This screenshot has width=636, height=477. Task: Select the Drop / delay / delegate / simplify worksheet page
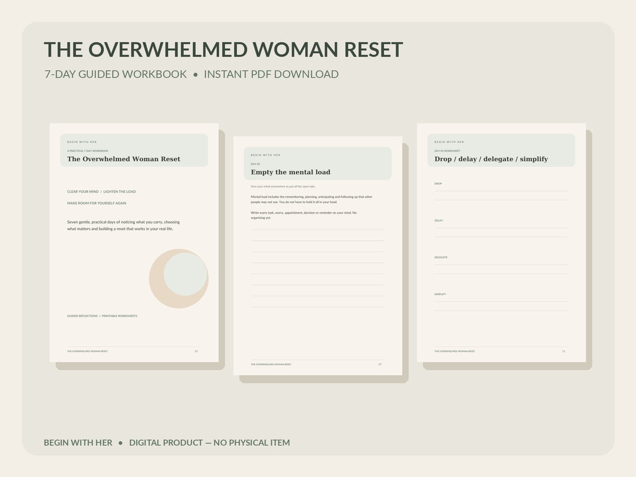[501, 243]
